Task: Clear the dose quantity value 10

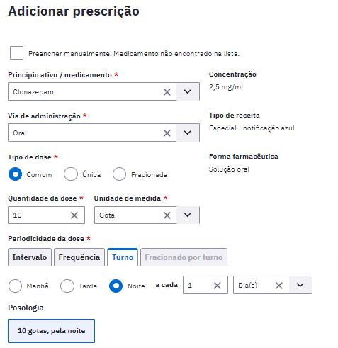Action: tap(74, 215)
